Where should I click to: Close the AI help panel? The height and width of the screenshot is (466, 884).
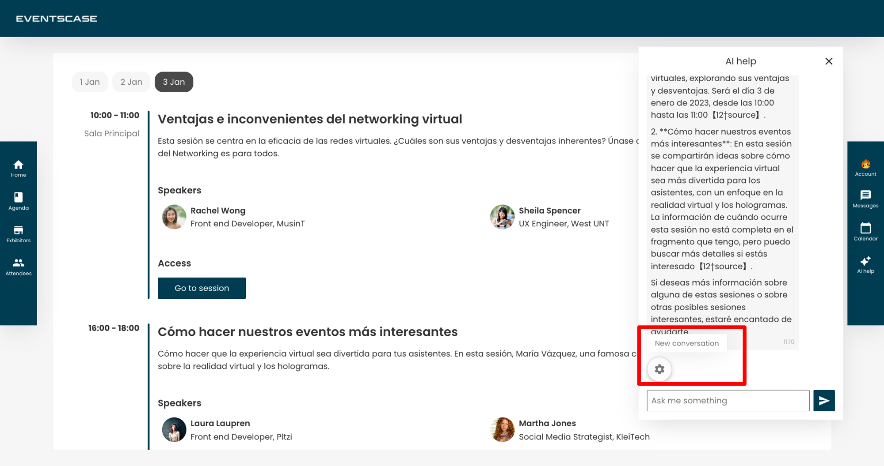coord(828,61)
